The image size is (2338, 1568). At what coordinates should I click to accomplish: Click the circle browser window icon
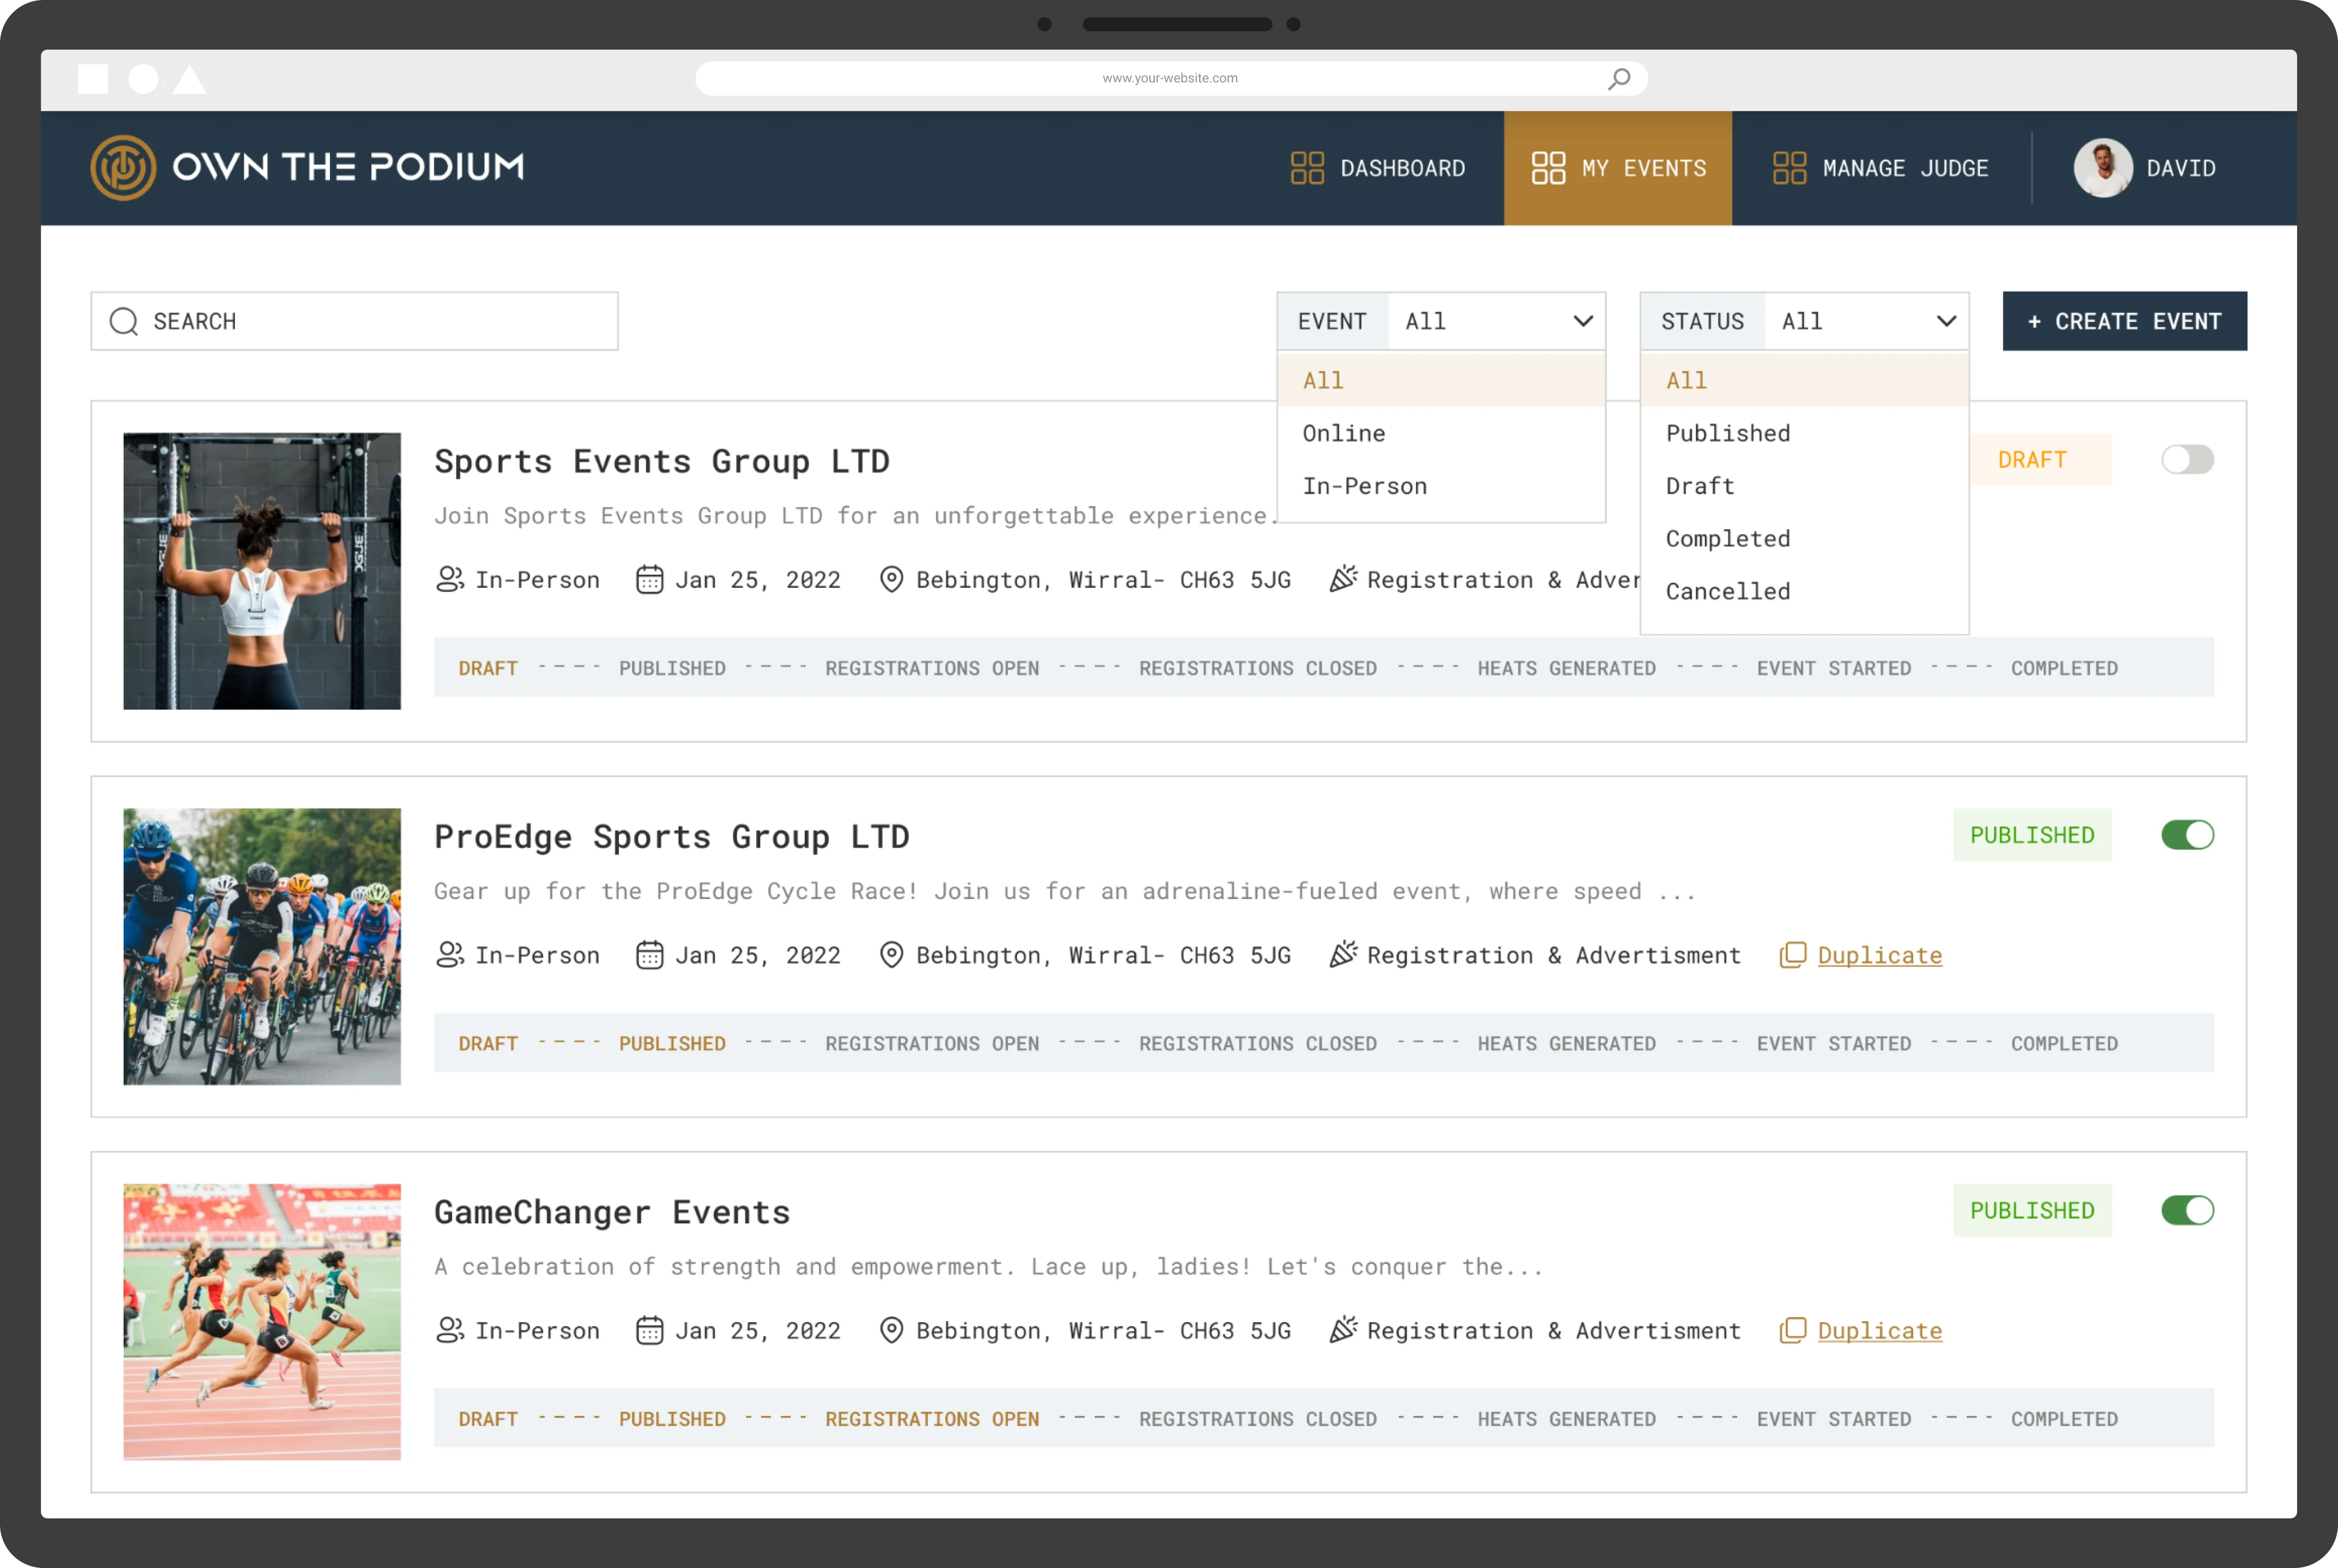pos(143,78)
